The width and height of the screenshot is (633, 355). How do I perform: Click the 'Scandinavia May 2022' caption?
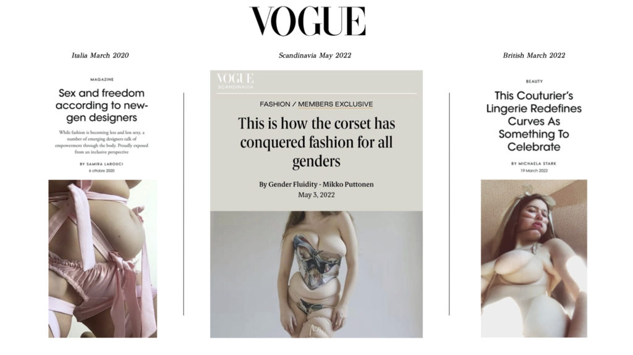coord(315,56)
